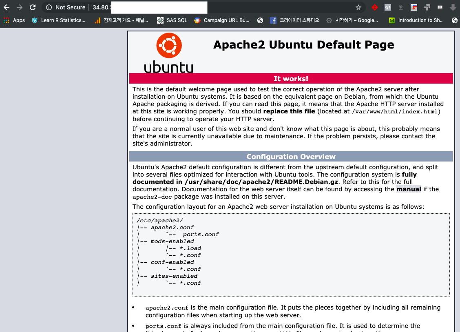The height and width of the screenshot is (332, 460).
Task: Open Campaign URL Builder bookmark
Action: click(x=222, y=20)
